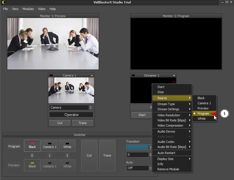The image size is (234, 180).
Task: Open the Camera source selector spinner
Action: click(x=91, y=107)
